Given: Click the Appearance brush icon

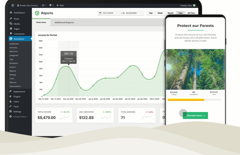Looking at the screenshot, I should point(10,91).
